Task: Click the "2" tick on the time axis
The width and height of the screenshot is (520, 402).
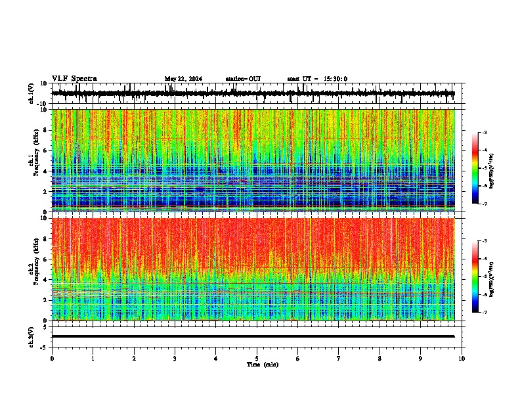Action: [134, 359]
